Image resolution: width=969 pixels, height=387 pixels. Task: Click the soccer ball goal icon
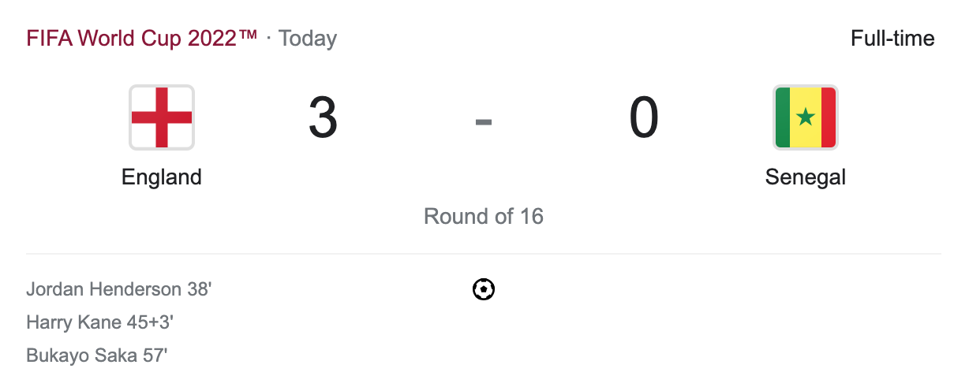pyautogui.click(x=484, y=290)
